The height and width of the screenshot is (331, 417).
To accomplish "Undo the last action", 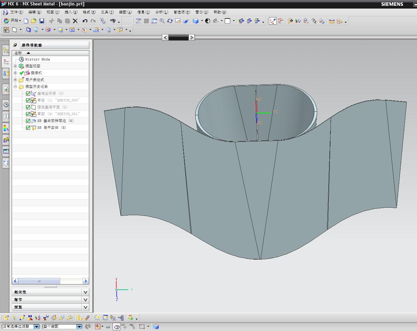I will click(x=85, y=21).
